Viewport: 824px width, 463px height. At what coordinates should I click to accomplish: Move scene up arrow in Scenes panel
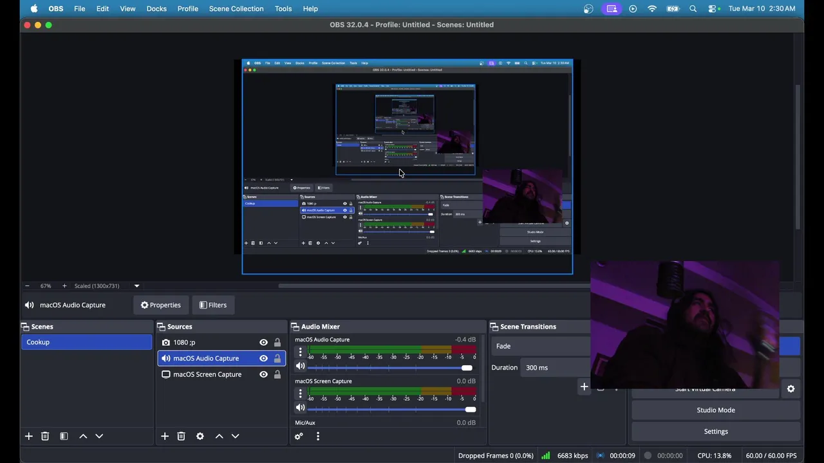coord(83,436)
